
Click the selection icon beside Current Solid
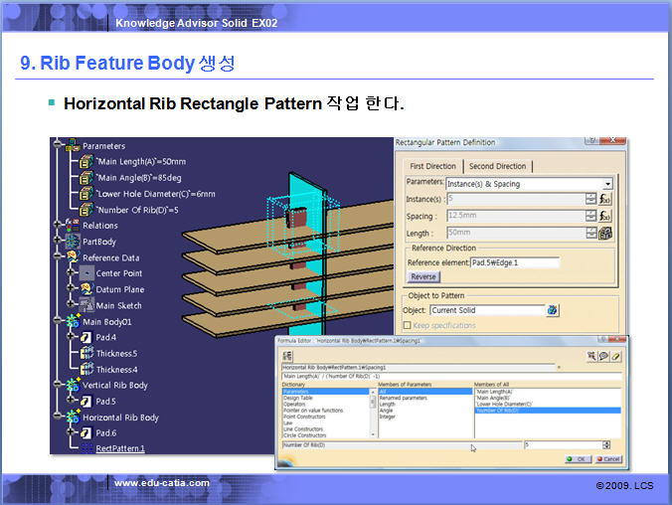[553, 310]
